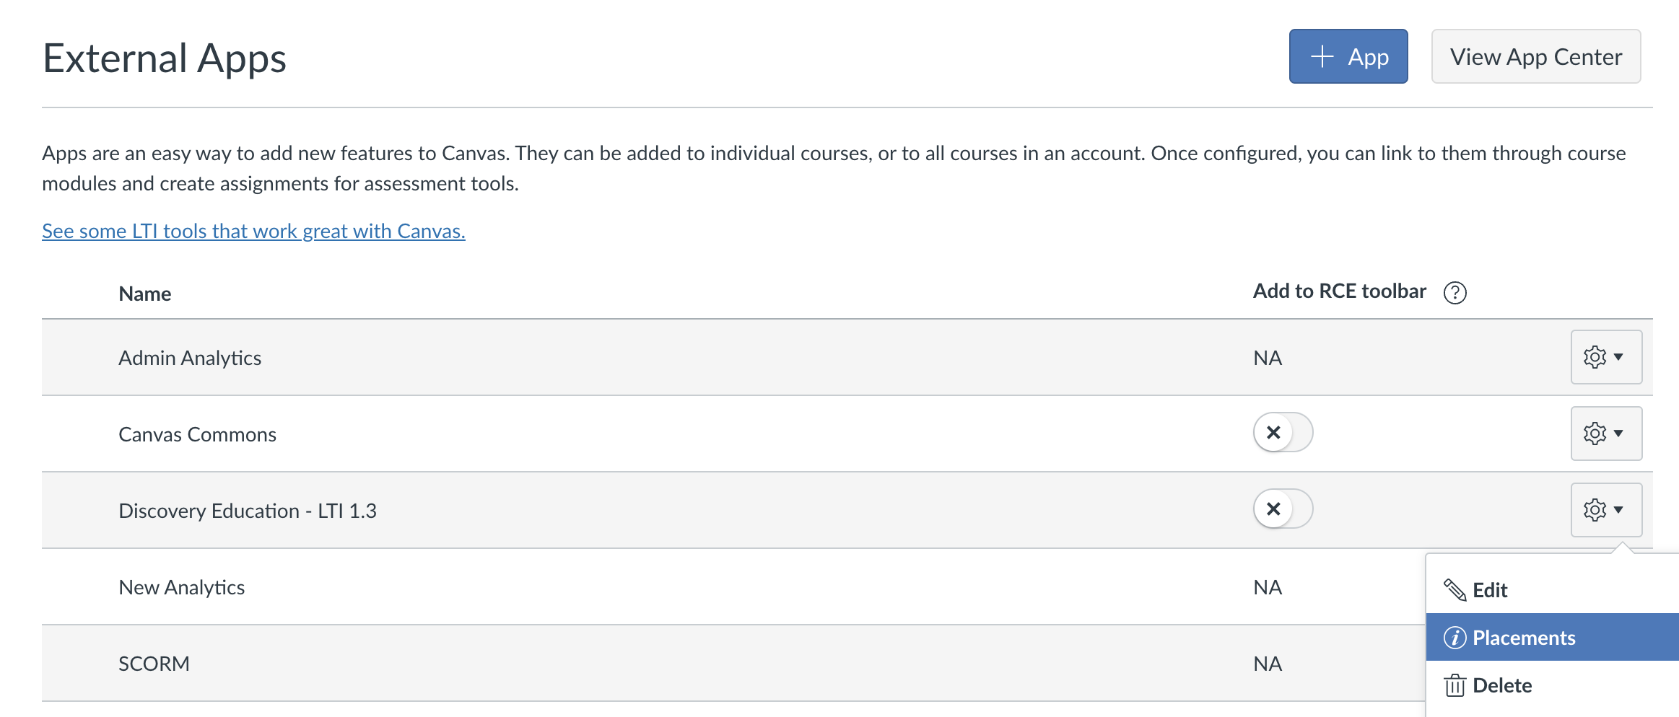Click the SCORM app name row
This screenshot has height=717, width=1679.
point(154,663)
